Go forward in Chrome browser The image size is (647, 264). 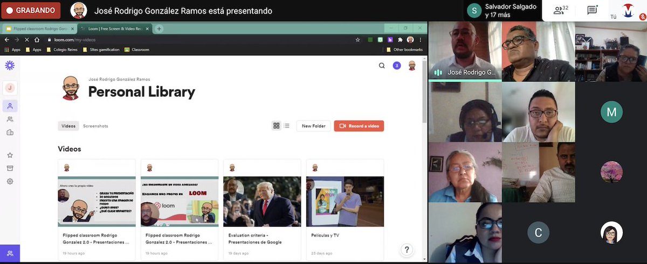coord(17,40)
